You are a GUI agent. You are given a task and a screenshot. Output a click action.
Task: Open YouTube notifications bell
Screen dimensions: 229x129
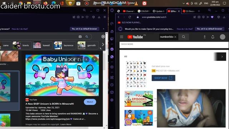point(213,37)
